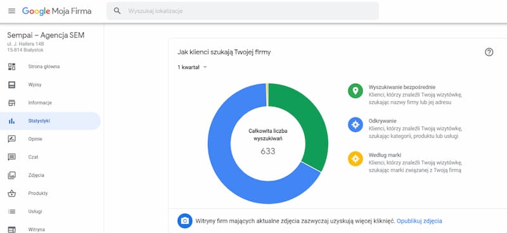Expand the 1 kwartał period dropdown
The width and height of the screenshot is (507, 233).
point(192,67)
